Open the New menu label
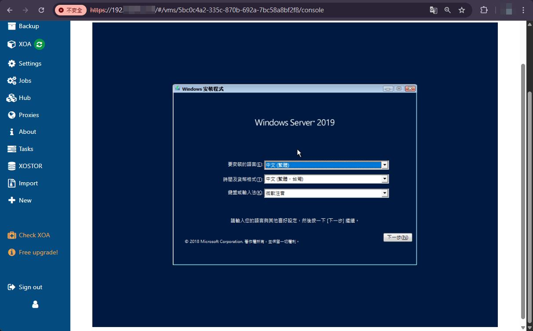533x331 pixels. tap(25, 200)
